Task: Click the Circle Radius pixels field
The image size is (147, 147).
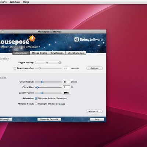Action: pos(67,82)
